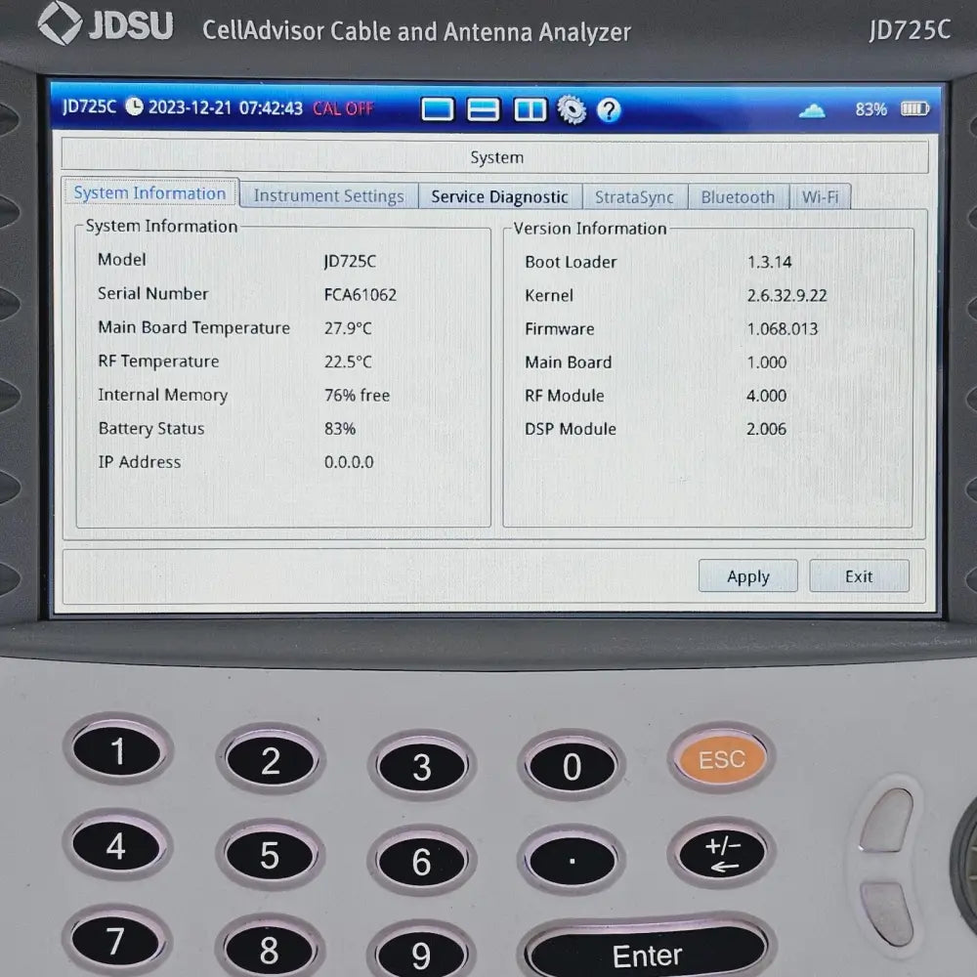Viewport: 977px width, 977px height.
Task: Tap keypad number 4
Action: pos(116,846)
